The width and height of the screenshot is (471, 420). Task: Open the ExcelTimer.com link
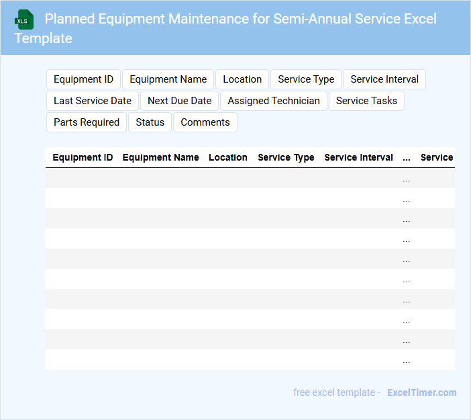tap(421, 392)
